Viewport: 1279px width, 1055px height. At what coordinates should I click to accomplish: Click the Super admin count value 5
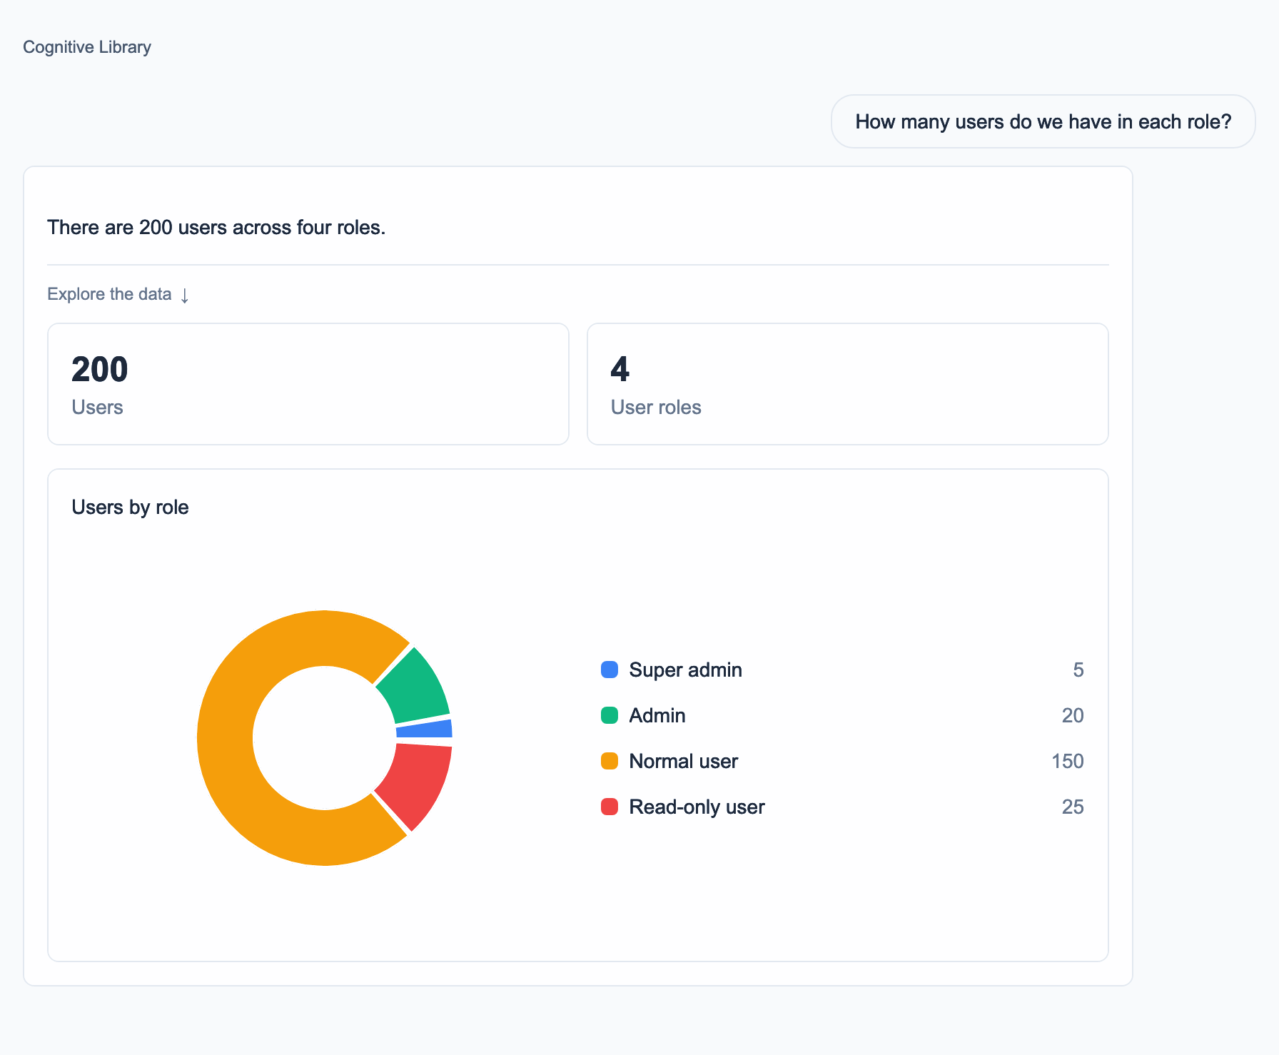click(1078, 670)
